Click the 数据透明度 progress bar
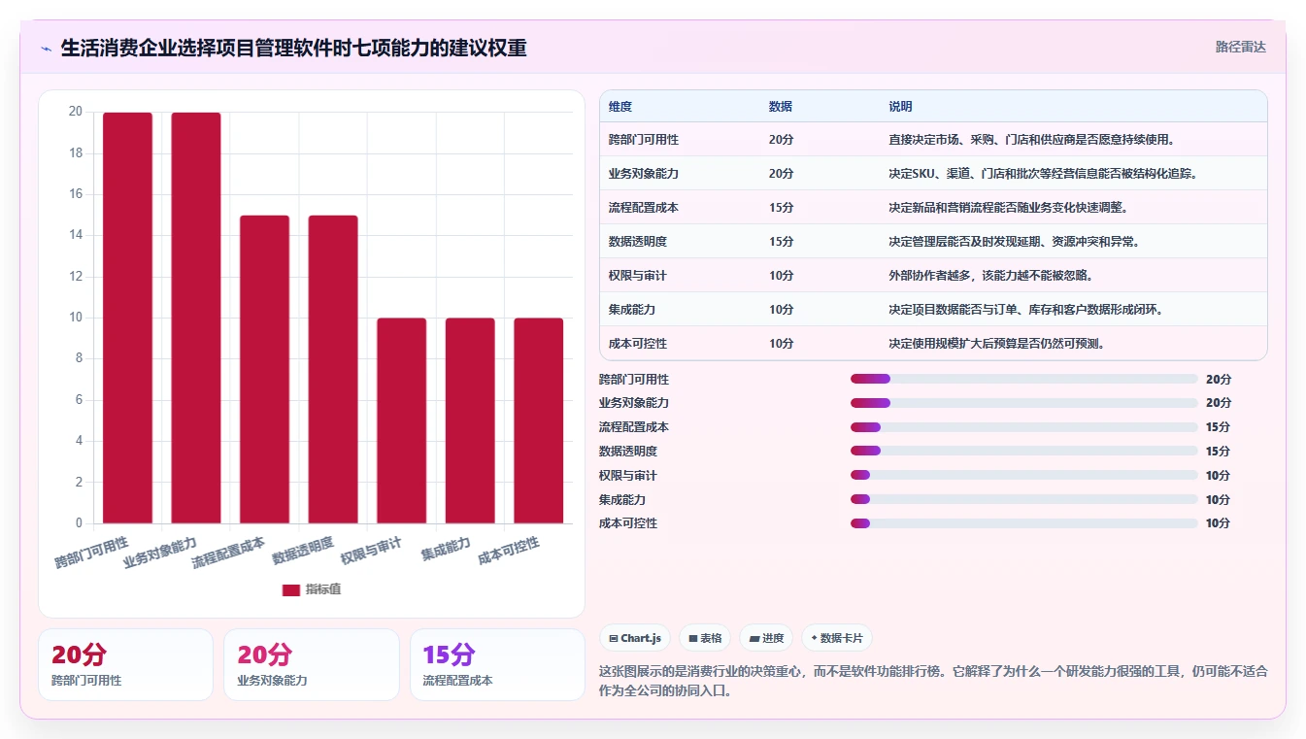 click(1024, 451)
